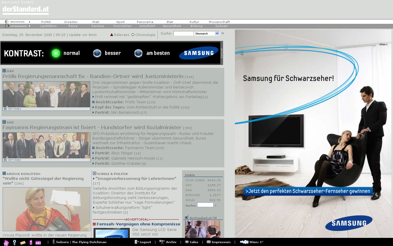This screenshot has width=393, height=246.
Task: Select Kontrast am besten option
Action: [138, 53]
